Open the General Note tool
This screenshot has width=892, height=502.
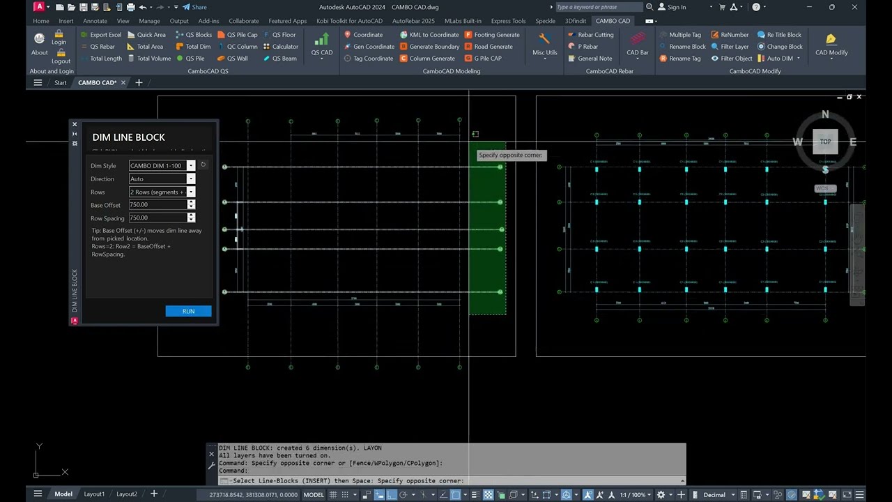coord(590,59)
